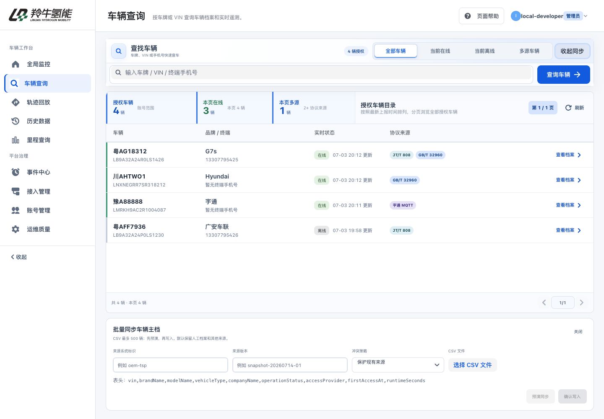Click the VIN LMRKH9AC2R1004087
The image size is (604, 419).
(x=139, y=210)
